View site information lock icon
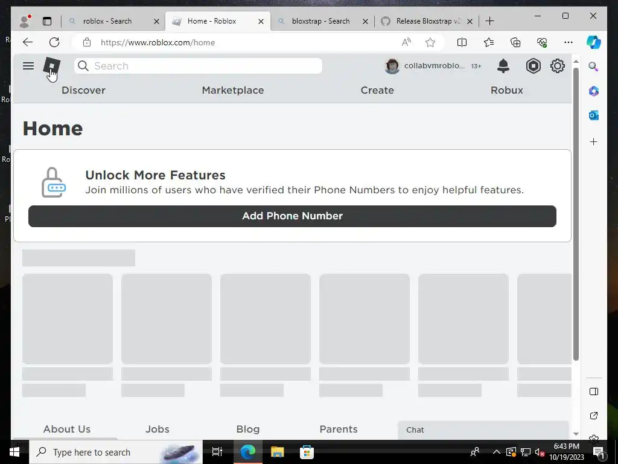618x464 pixels. [87, 42]
